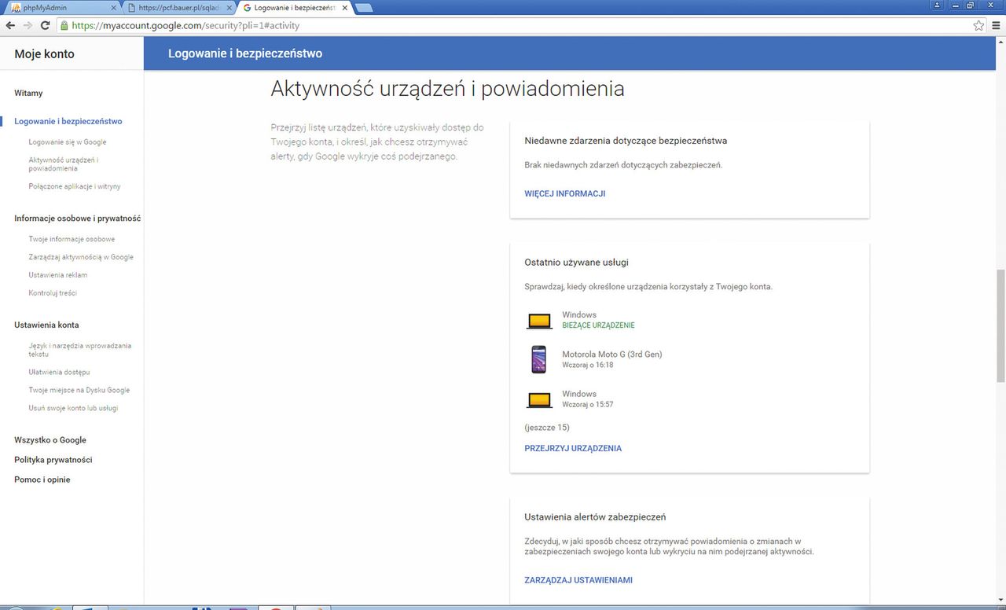Image resolution: width=1006 pixels, height=610 pixels.
Task: Click the laptop icon of the current Windows device
Action: [539, 320]
